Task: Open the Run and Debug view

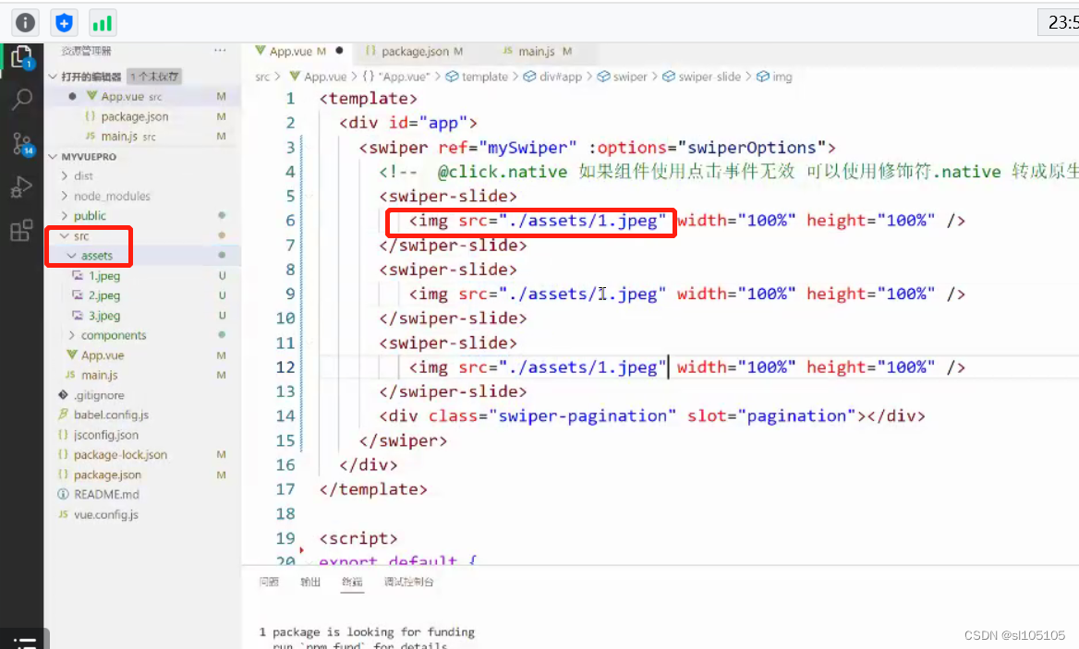Action: (21, 188)
